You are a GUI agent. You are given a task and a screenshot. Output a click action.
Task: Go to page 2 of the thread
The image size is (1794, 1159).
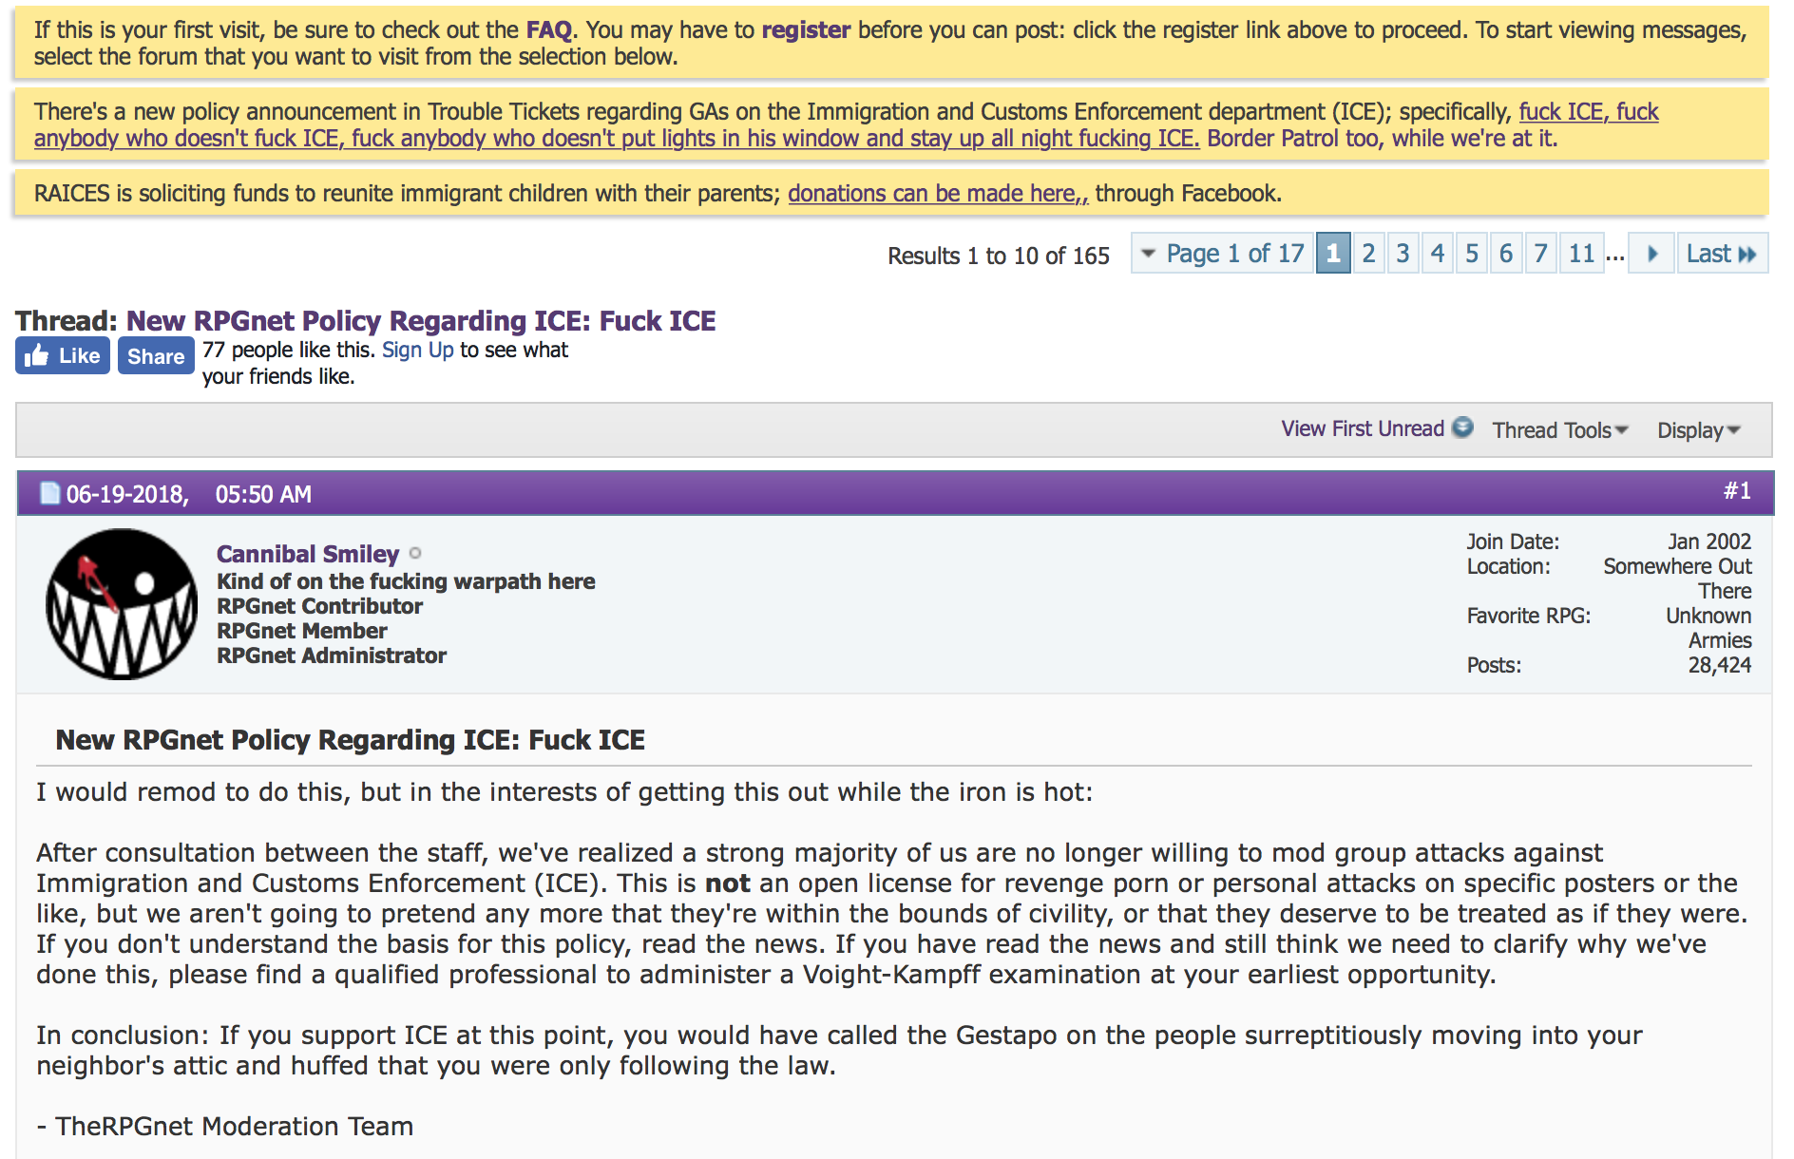tap(1368, 254)
